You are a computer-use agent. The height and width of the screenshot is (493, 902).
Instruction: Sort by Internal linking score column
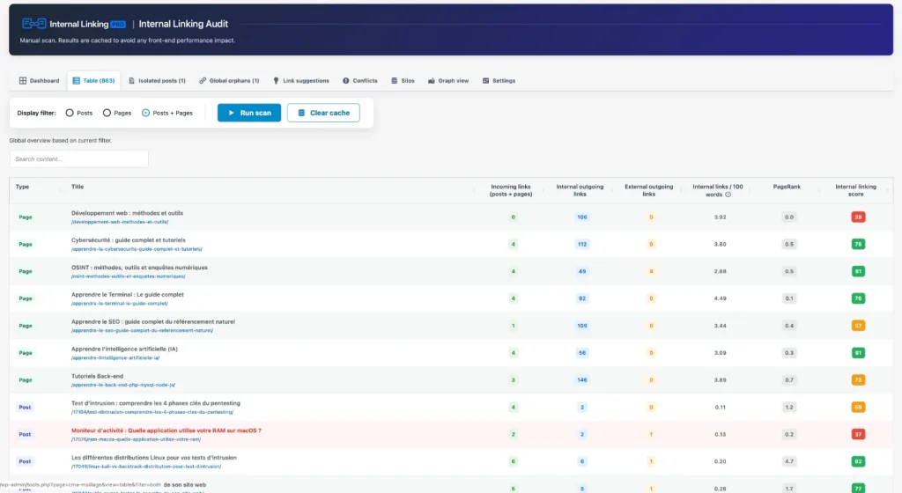[855, 190]
